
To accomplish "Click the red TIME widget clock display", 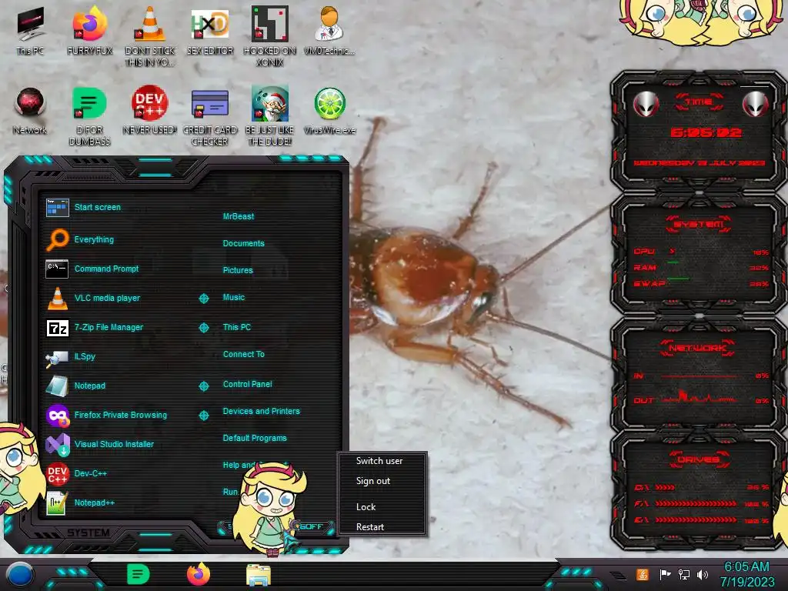I will pyautogui.click(x=706, y=132).
